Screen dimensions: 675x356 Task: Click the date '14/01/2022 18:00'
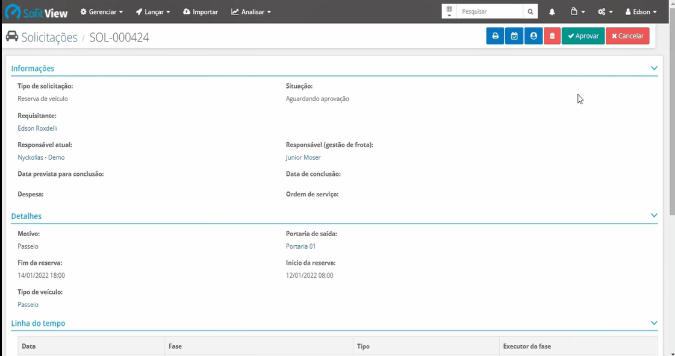(x=42, y=275)
